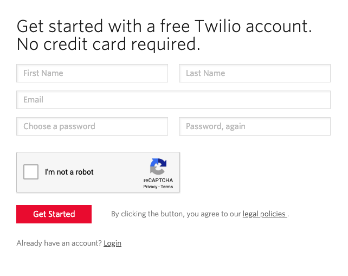Open the reCAPTCHA Privacy link
The width and height of the screenshot is (348, 276).
click(150, 187)
